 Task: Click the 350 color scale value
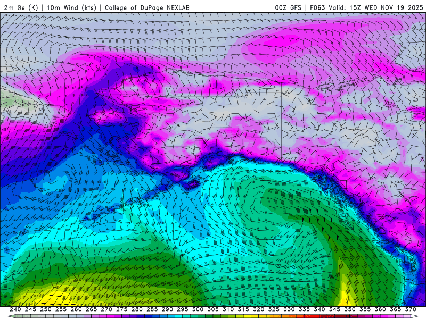(350, 309)
